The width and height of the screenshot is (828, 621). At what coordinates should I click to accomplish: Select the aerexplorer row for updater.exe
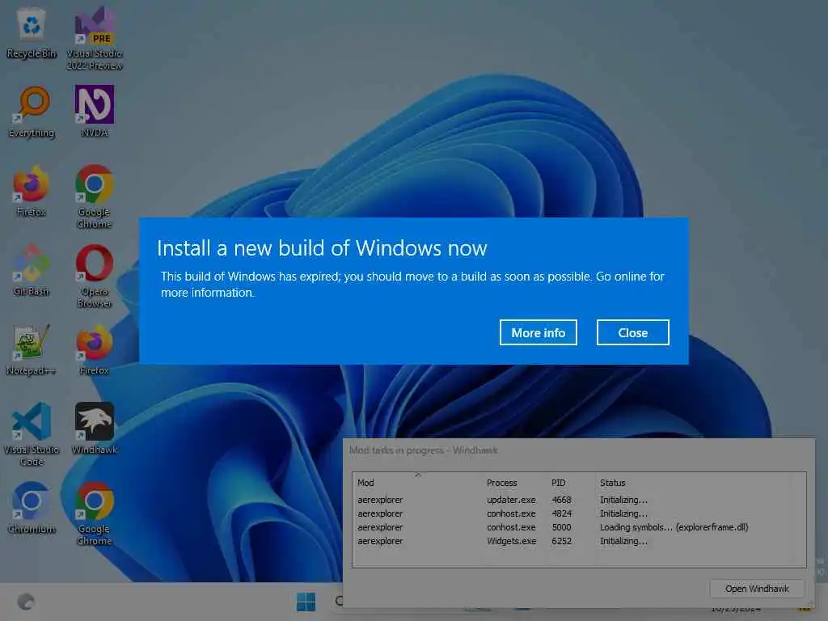coord(579,500)
